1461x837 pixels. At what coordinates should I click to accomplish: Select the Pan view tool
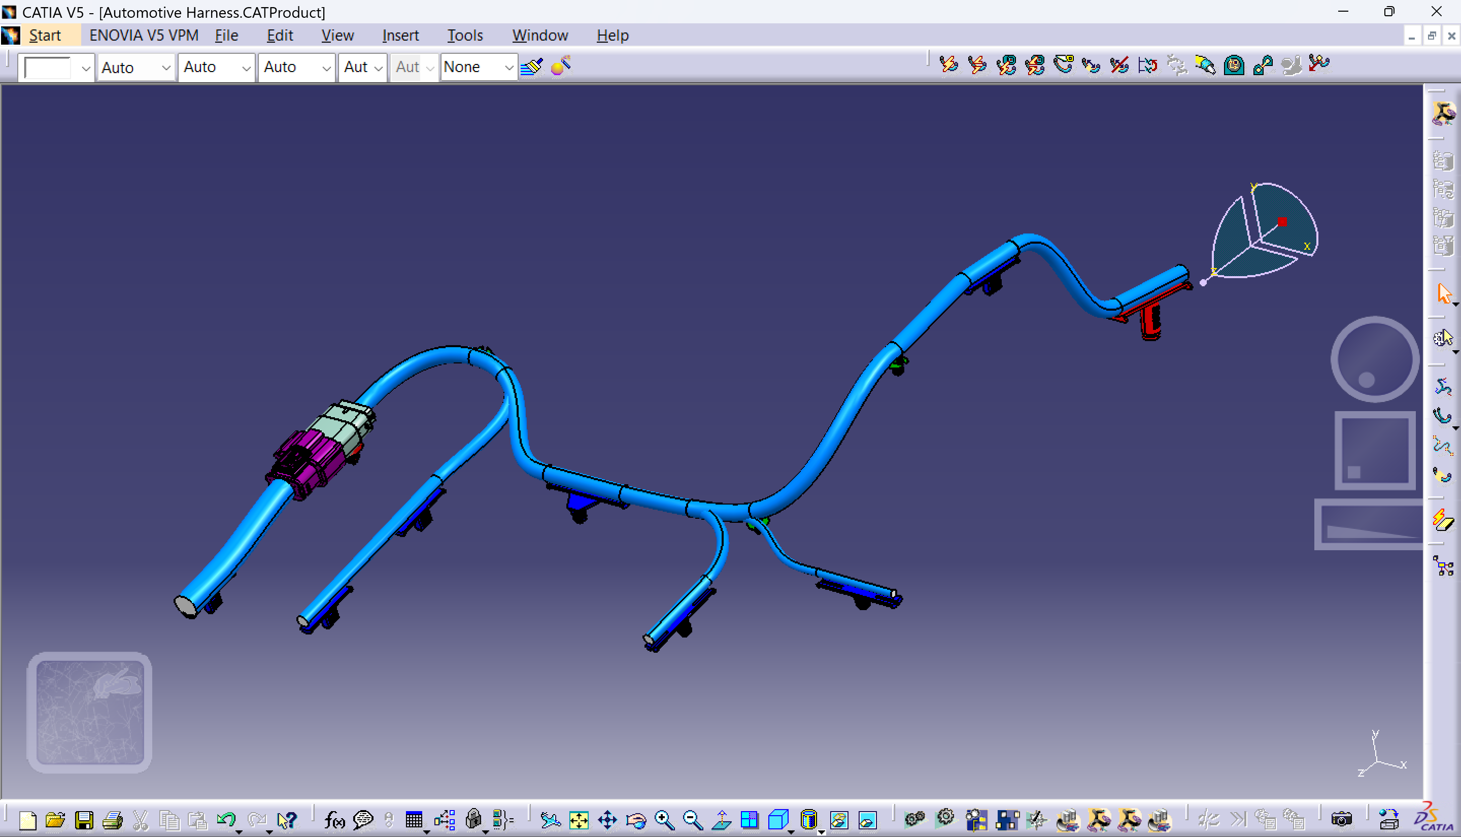607,820
